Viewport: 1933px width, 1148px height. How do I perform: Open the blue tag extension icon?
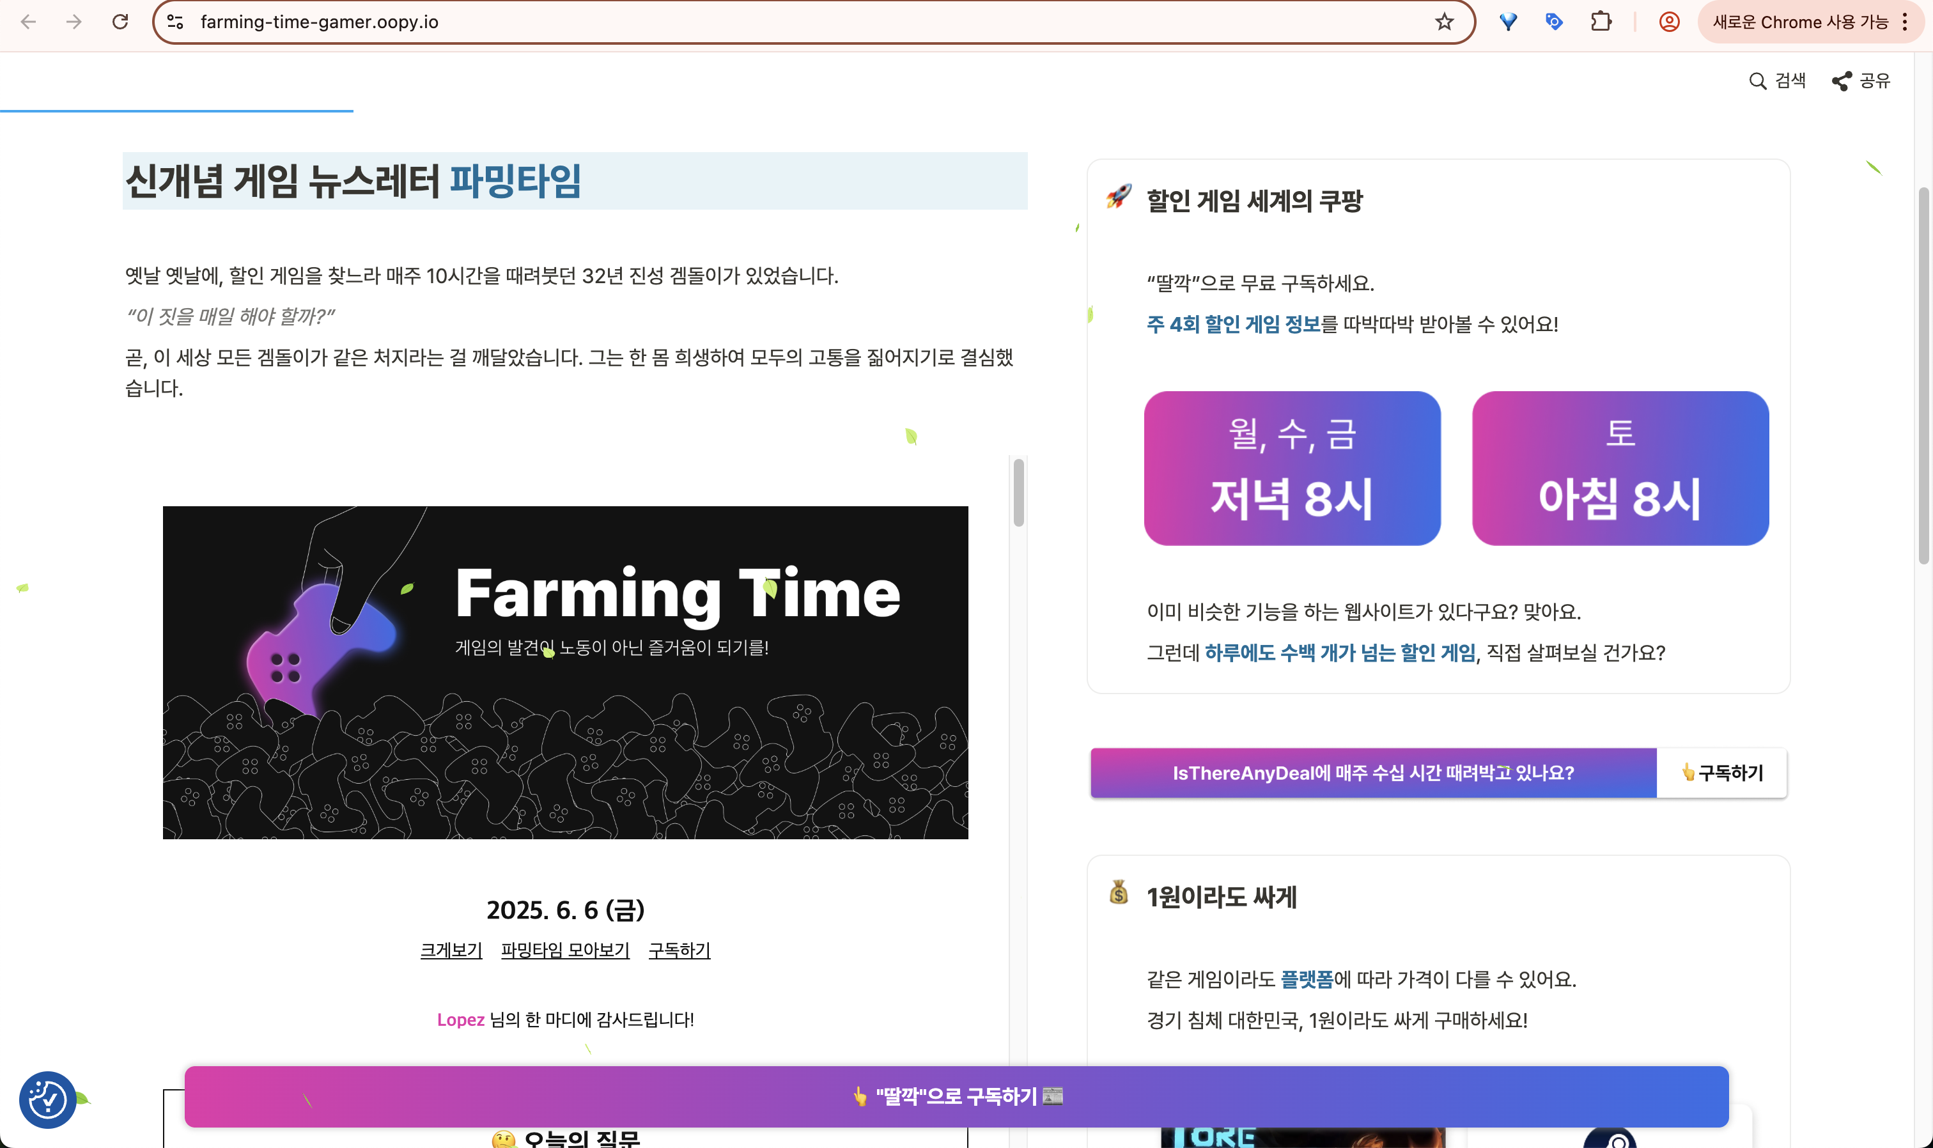coord(1554,22)
